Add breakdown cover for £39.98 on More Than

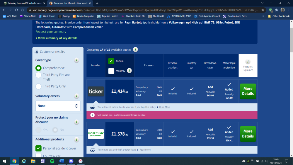210,134
